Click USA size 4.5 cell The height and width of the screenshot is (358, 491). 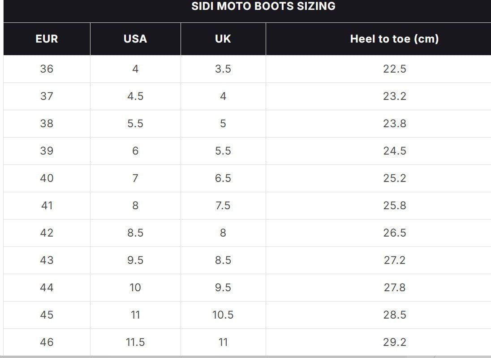coord(135,96)
